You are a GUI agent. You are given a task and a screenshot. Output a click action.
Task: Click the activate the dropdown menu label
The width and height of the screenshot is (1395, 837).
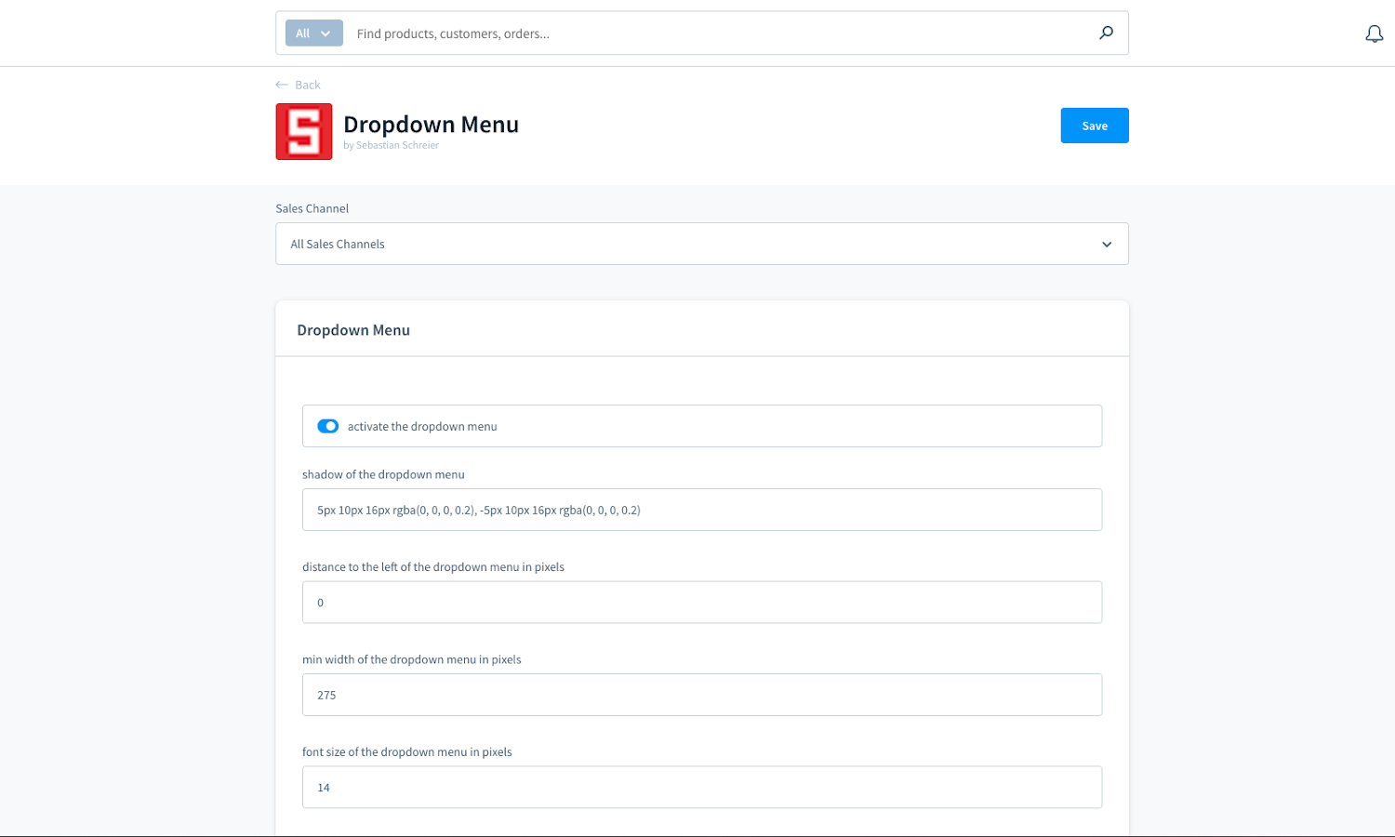pos(422,427)
